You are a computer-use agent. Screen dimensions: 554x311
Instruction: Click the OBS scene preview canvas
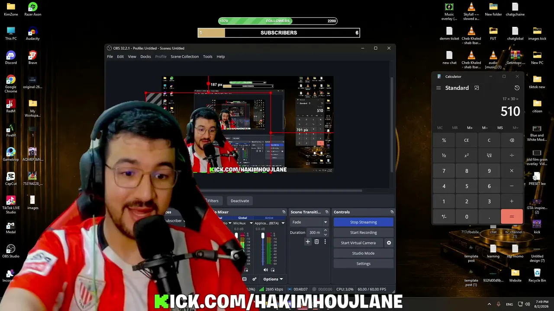pos(248,124)
